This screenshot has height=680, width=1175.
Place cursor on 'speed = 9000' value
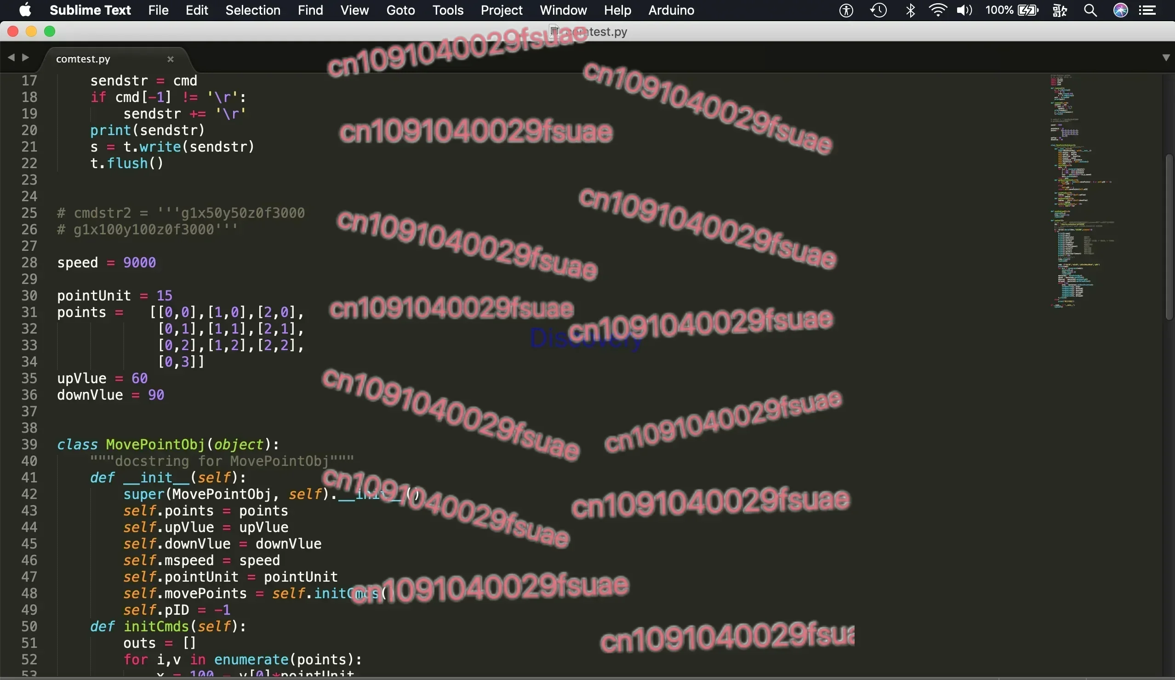(x=139, y=262)
